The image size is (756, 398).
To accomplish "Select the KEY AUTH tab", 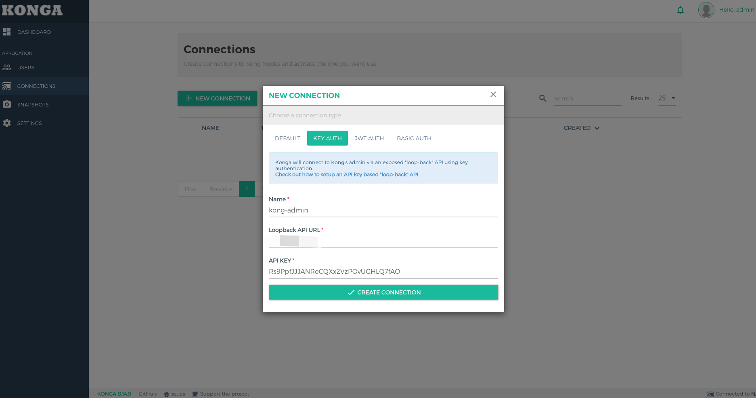I will click(x=327, y=138).
